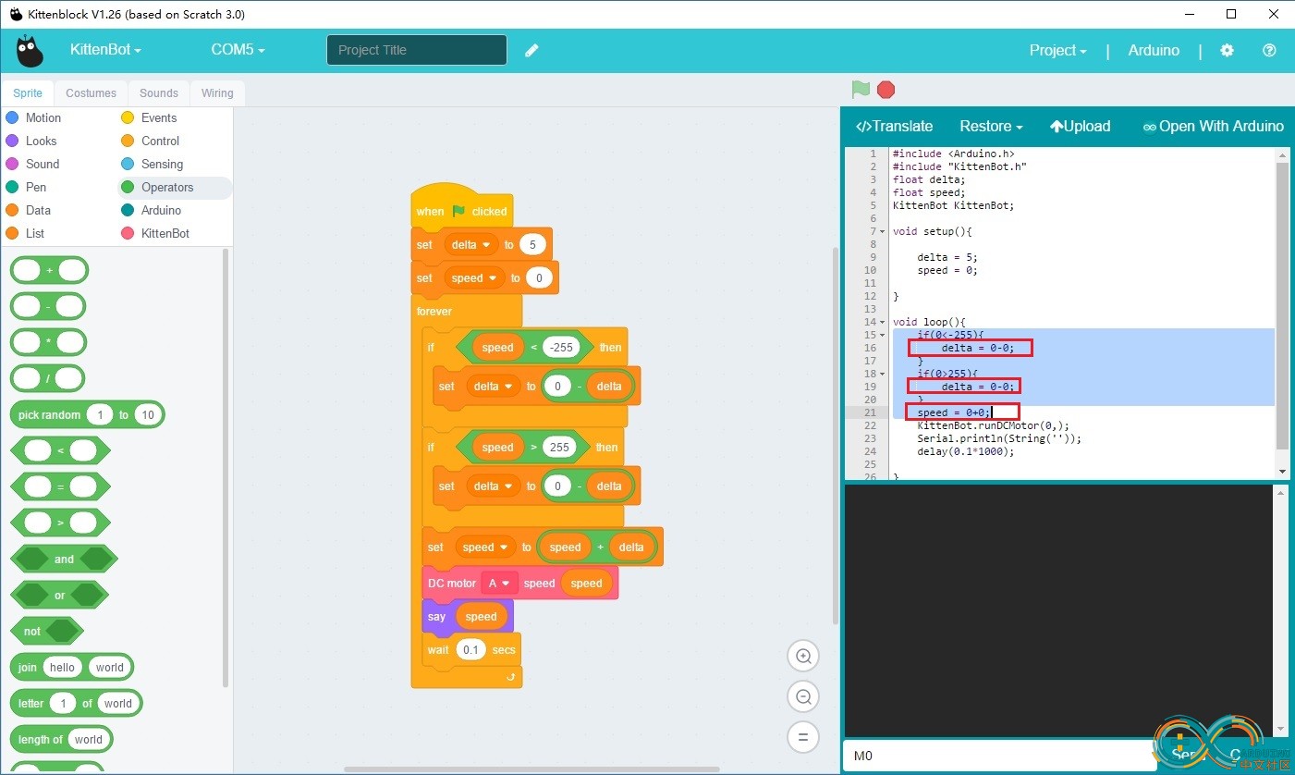The height and width of the screenshot is (775, 1295).
Task: Click the 'and' boolean block in palette
Action: point(64,559)
